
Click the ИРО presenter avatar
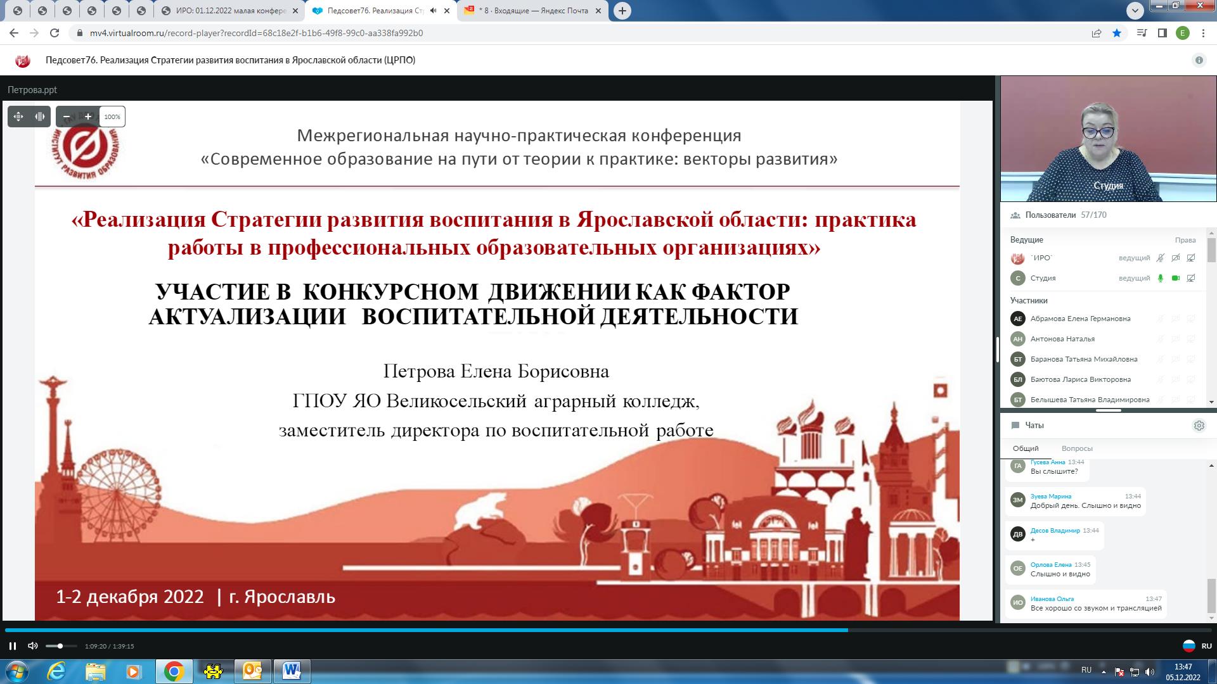tap(1017, 258)
